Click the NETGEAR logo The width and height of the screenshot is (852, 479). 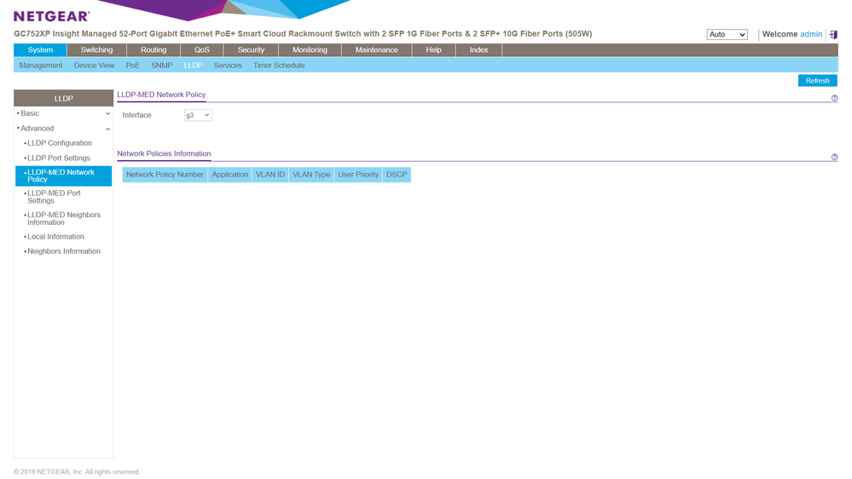coord(52,16)
